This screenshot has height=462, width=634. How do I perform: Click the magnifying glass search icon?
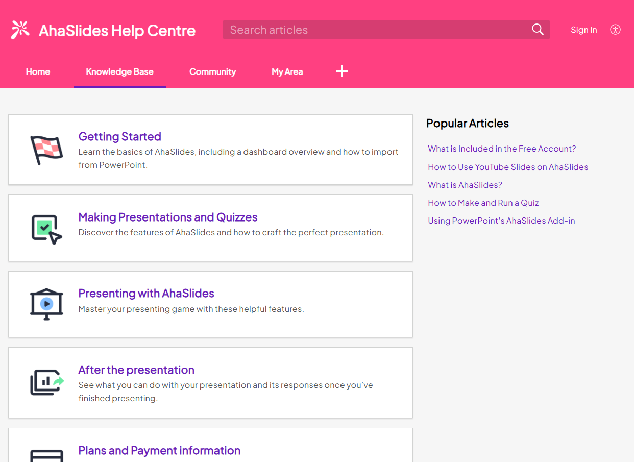point(538,30)
